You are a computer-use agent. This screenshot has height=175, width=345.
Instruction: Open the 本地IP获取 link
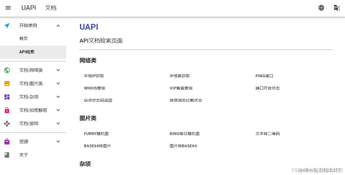94,76
